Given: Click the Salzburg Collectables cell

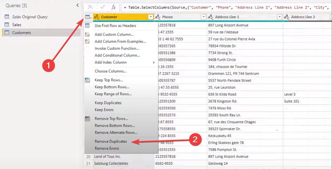Looking at the screenshot, I should coord(111,163).
